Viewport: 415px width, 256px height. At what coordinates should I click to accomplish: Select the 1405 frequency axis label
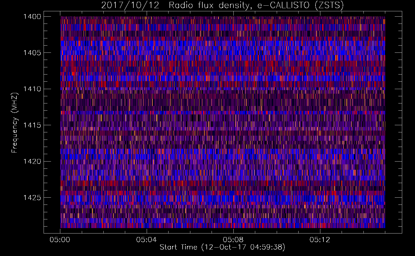(32, 53)
